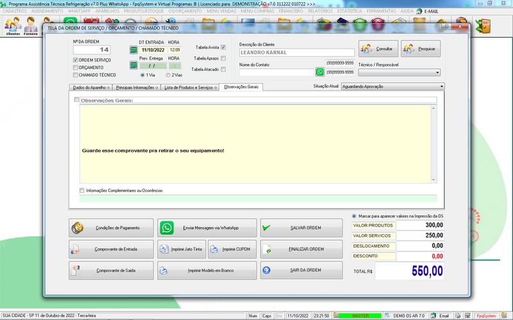Tick the ORÇAMENTO checkbox
This screenshot has height=320, width=513.
point(76,68)
